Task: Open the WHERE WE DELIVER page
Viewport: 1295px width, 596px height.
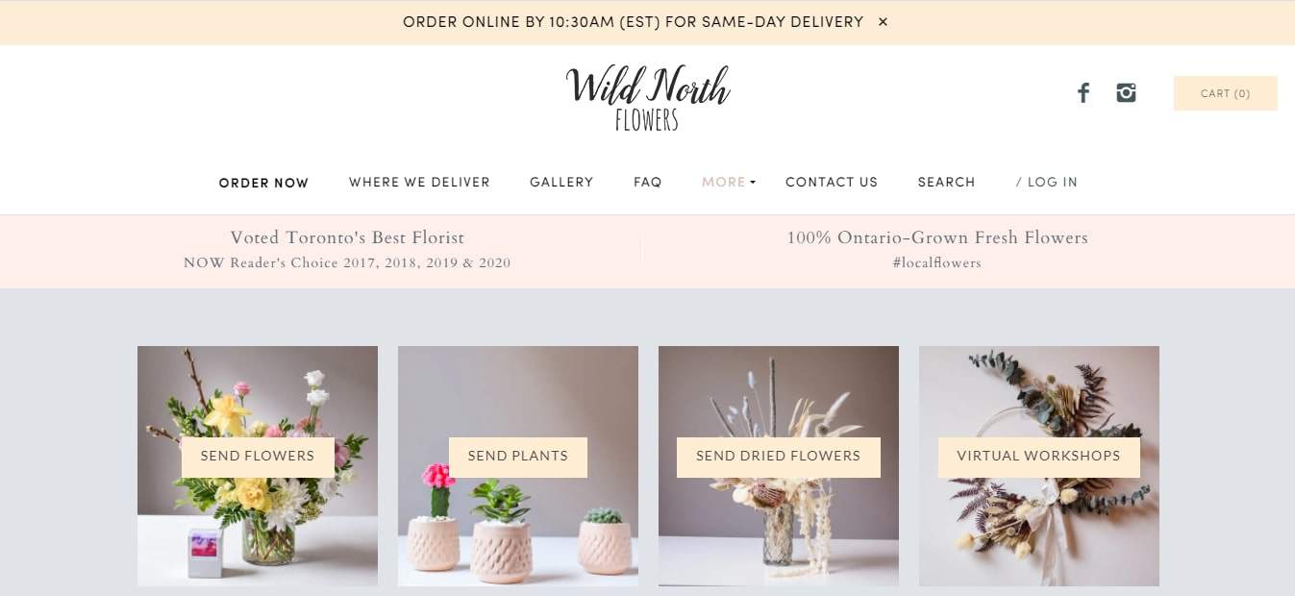Action: tap(419, 182)
